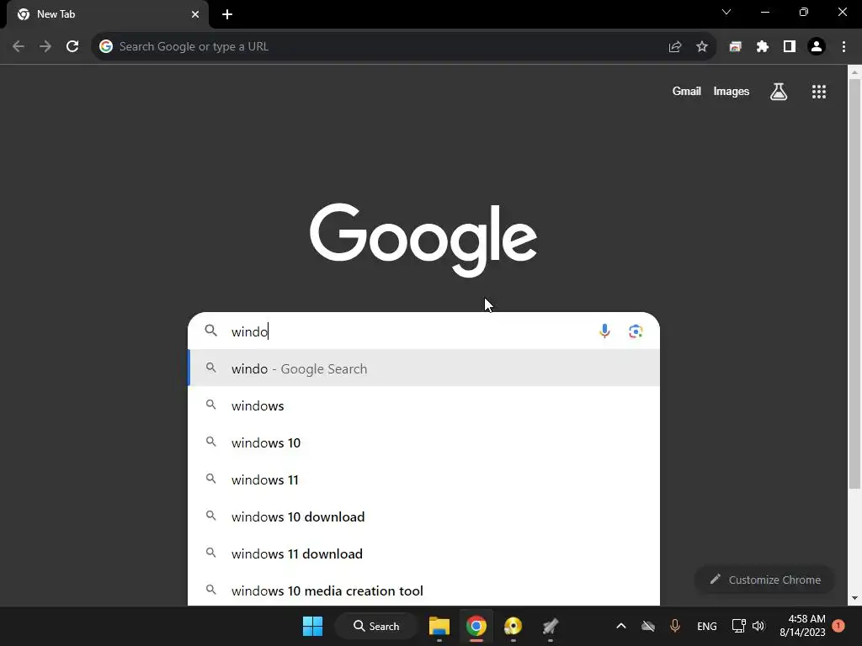Click the scrollbar down arrow
Image resolution: width=862 pixels, height=646 pixels.
854,598
